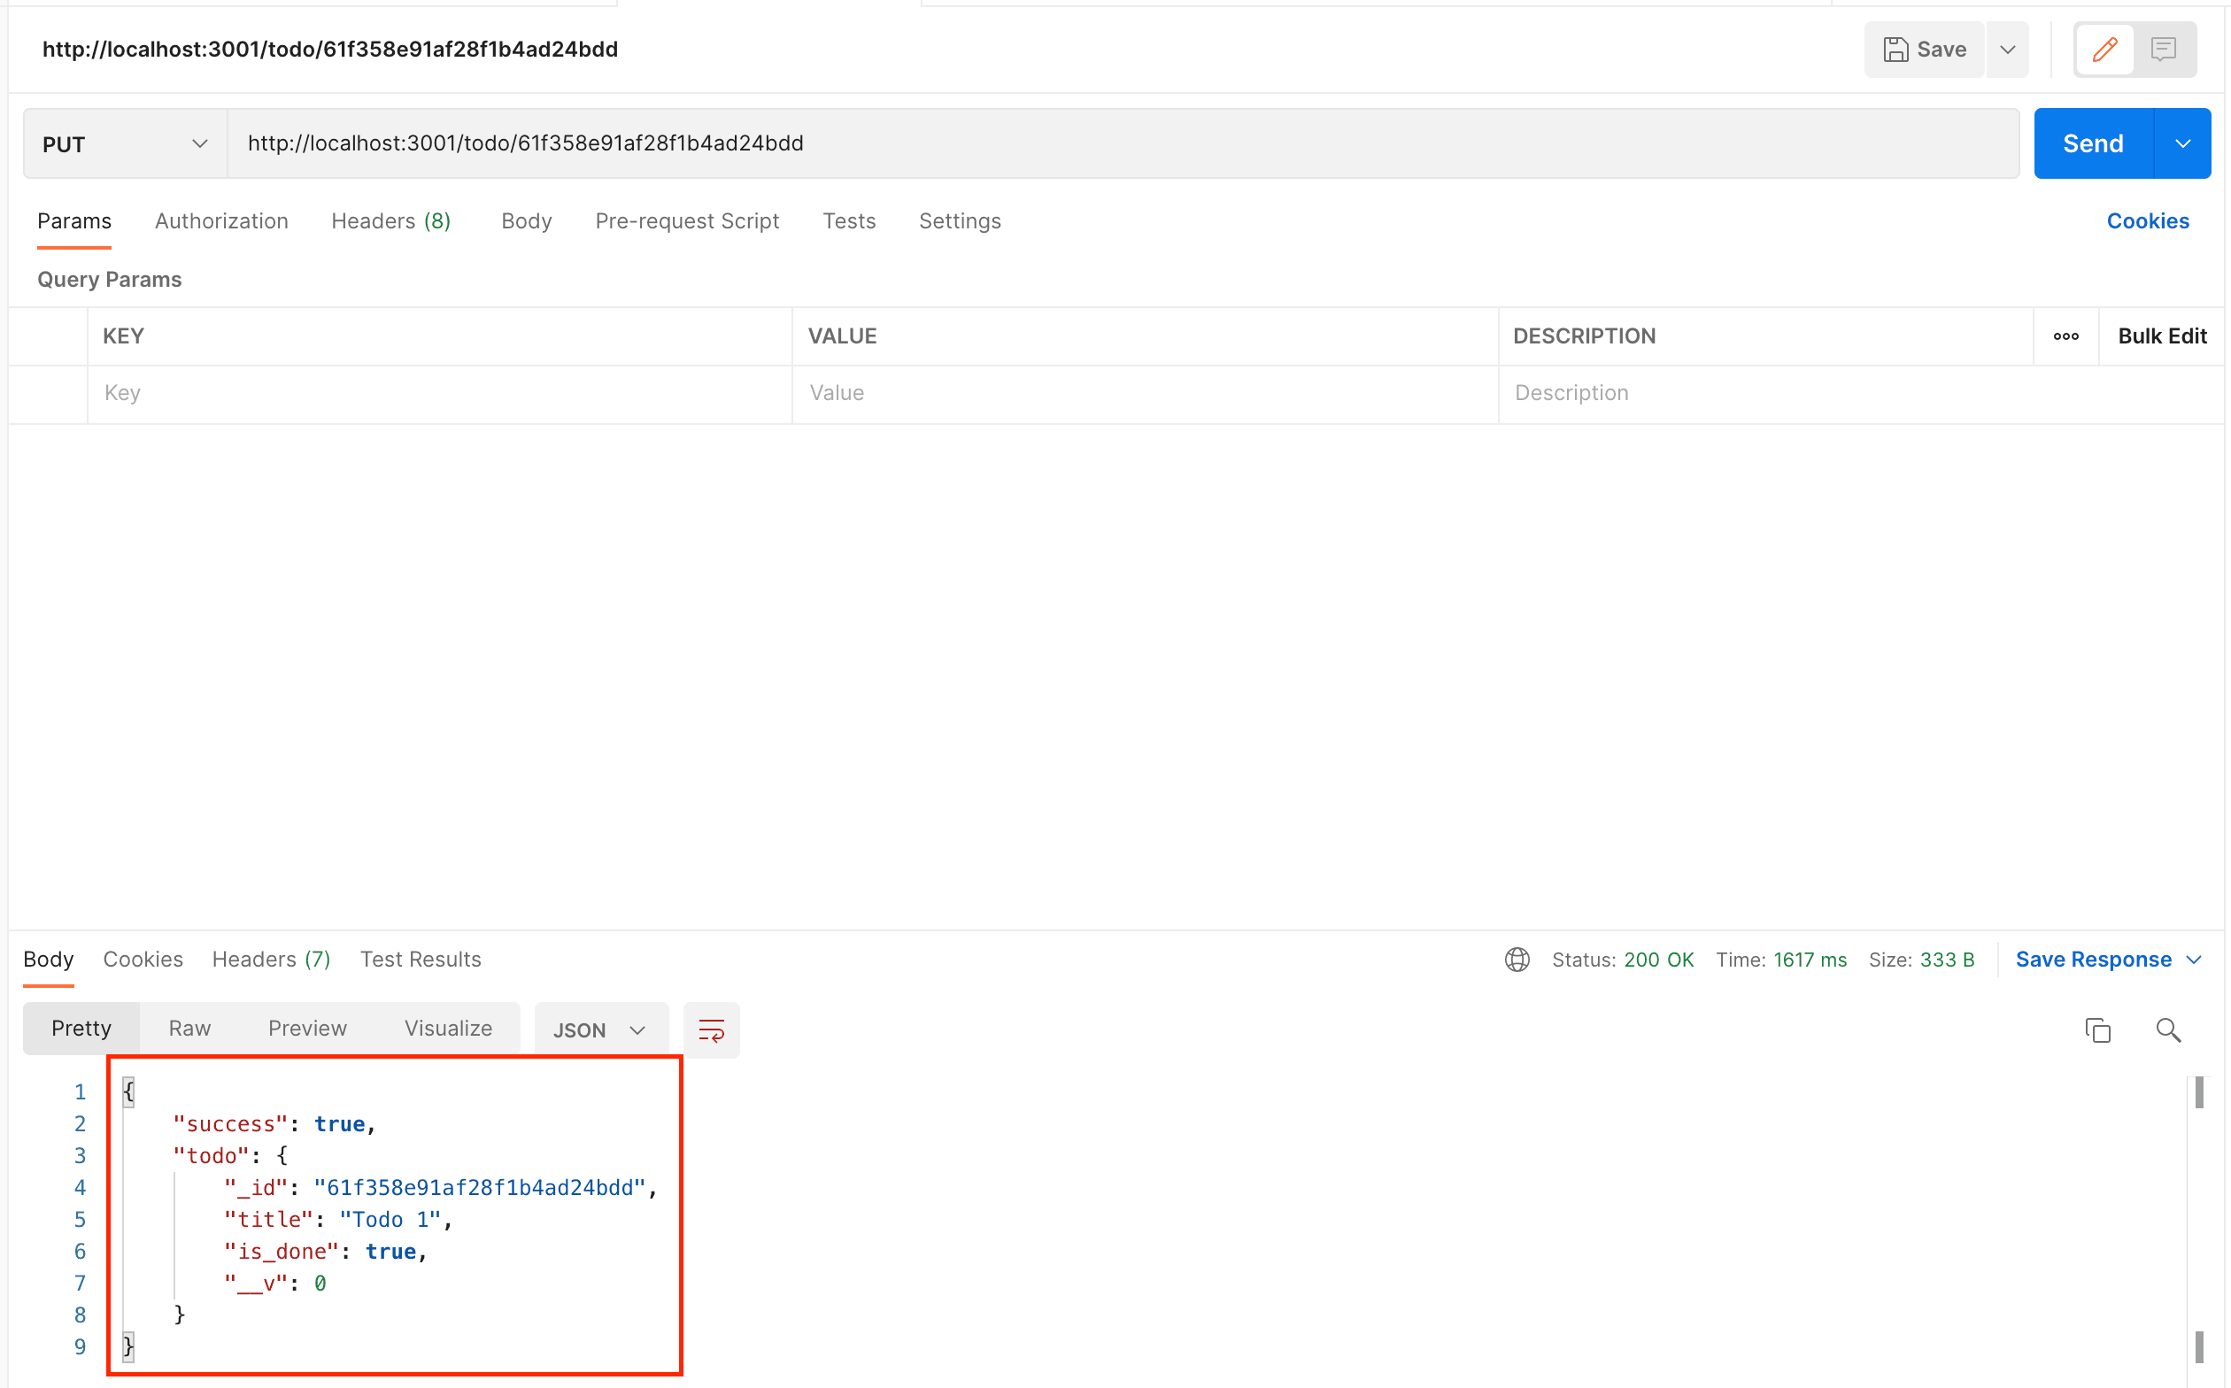This screenshot has height=1388, width=2231.
Task: Click the VALUE column header
Action: 842,336
